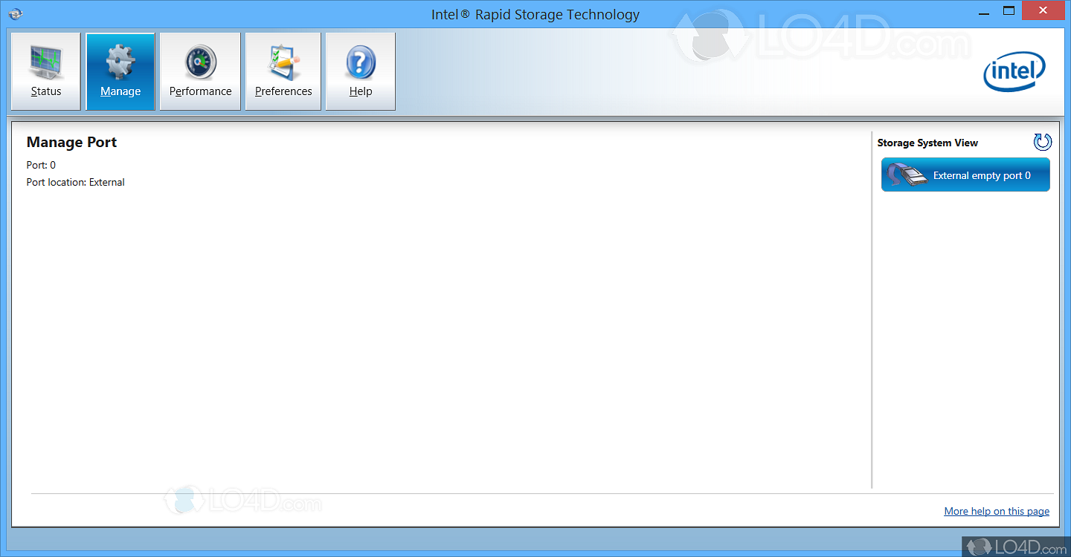The image size is (1071, 557).
Task: Open More help on this page link
Action: 997,511
